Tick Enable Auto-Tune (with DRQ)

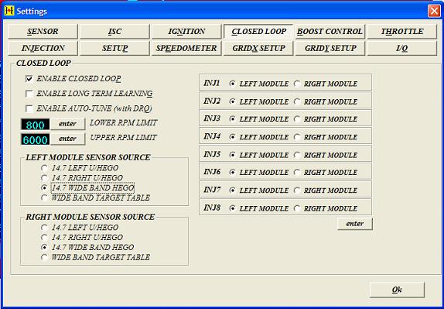[29, 108]
